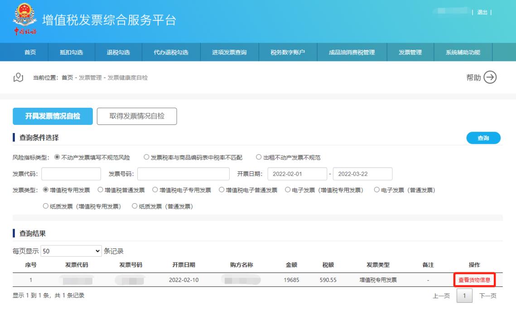This screenshot has width=516, height=315.
Task: Switch to 取得发票情况自检 tab
Action: [x=137, y=116]
